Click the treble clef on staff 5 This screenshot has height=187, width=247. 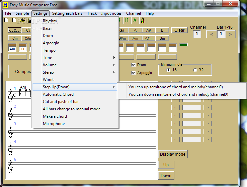(11, 166)
